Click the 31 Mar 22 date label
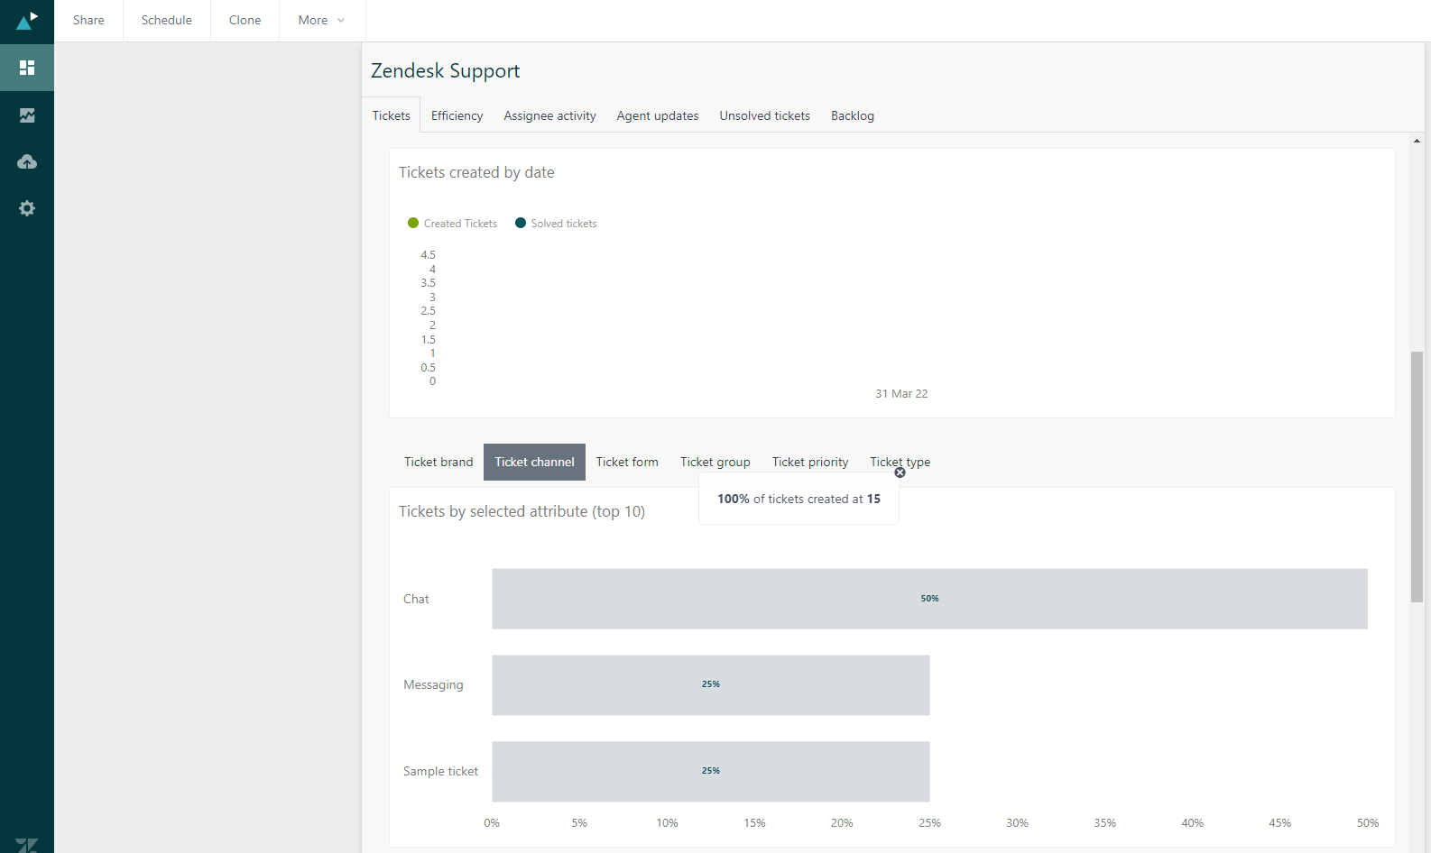Image resolution: width=1431 pixels, height=853 pixels. 901,394
